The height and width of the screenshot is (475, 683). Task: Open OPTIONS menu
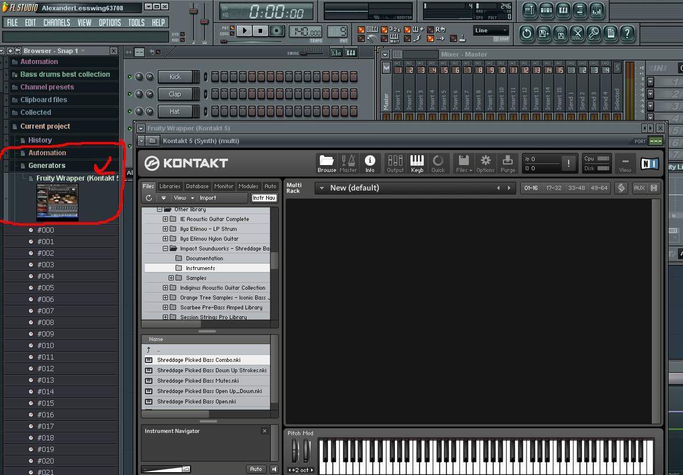[x=110, y=23]
